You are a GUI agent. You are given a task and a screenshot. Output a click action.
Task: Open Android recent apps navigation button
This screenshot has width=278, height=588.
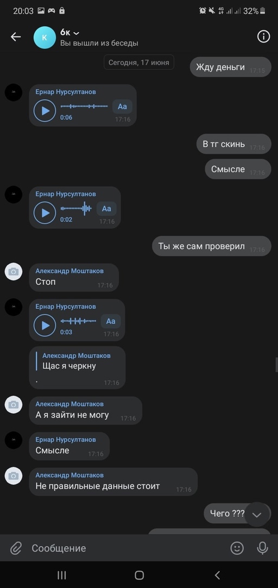coord(62,575)
